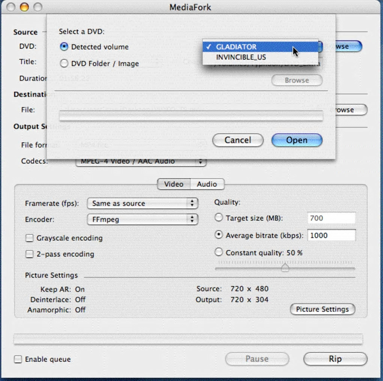The height and width of the screenshot is (381, 383).
Task: Open Picture Settings button
Action: click(x=323, y=309)
